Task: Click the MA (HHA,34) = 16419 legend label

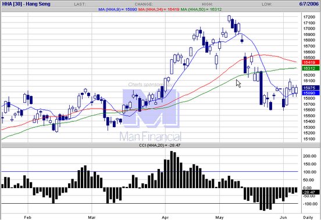Action: (x=159, y=9)
